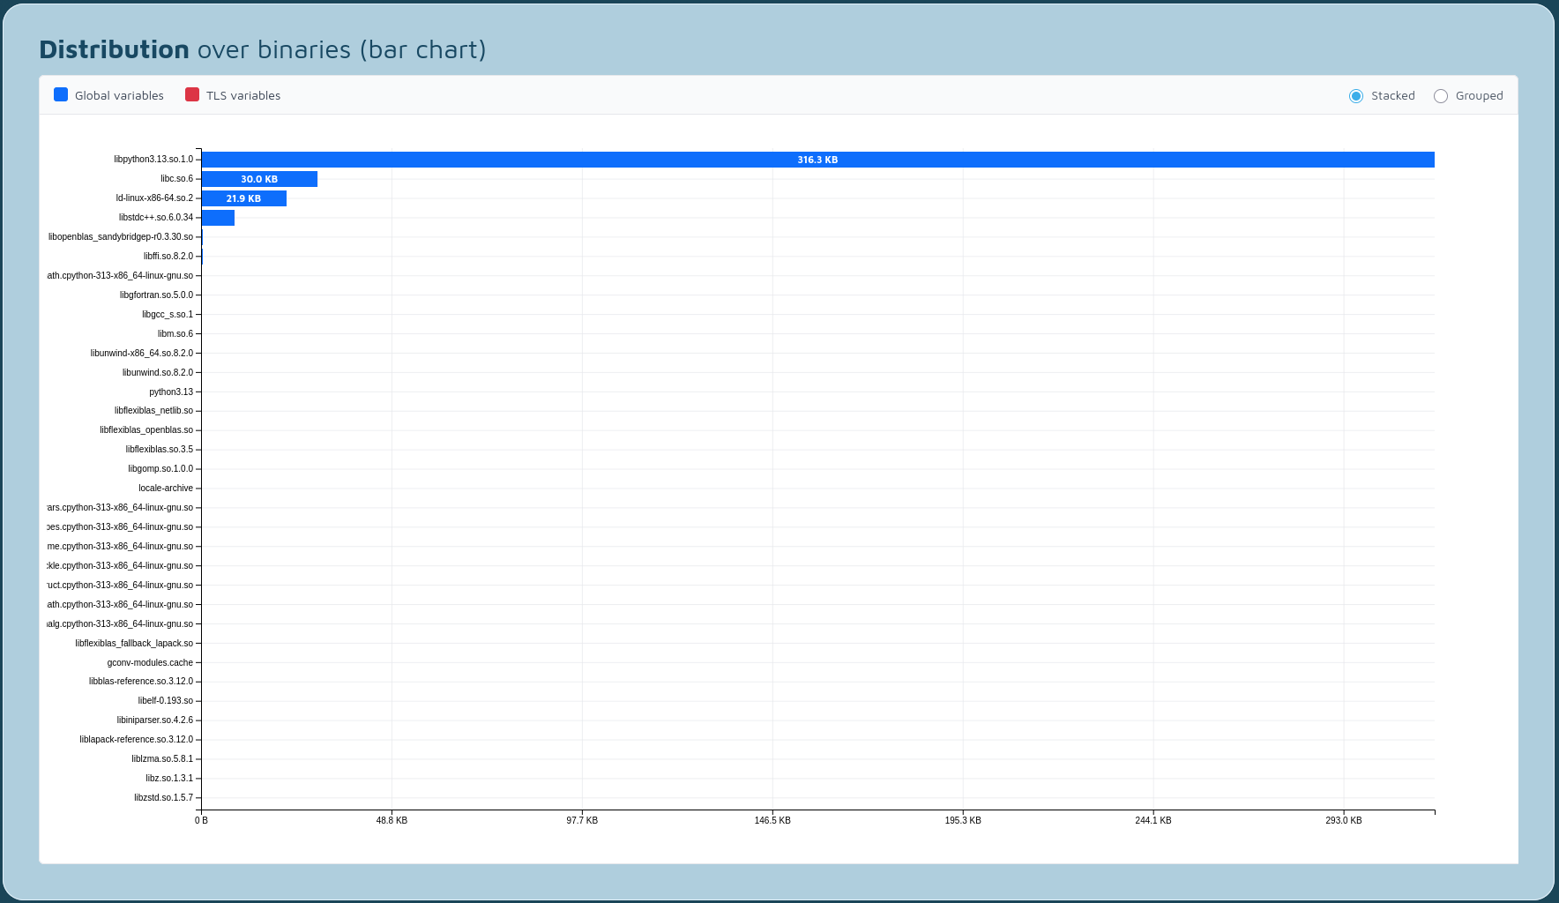Click the python3.13 axis label
Image resolution: width=1559 pixels, height=903 pixels.
171,392
